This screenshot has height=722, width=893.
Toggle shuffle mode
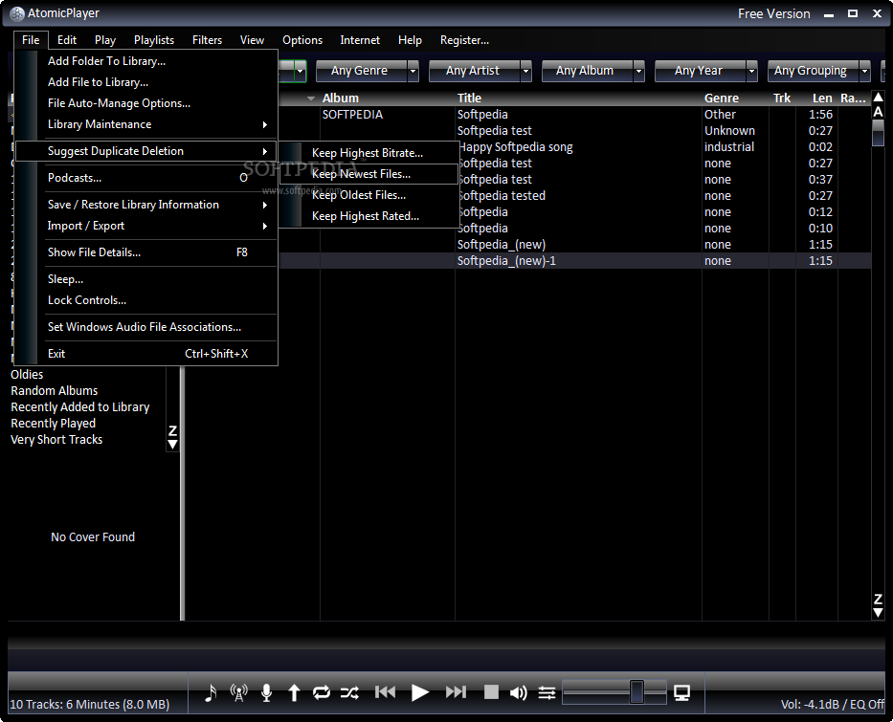coord(349,692)
